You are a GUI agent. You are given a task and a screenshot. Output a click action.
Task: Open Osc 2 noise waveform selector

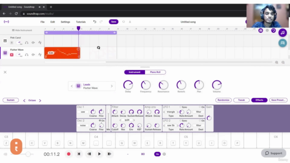tap(82, 125)
